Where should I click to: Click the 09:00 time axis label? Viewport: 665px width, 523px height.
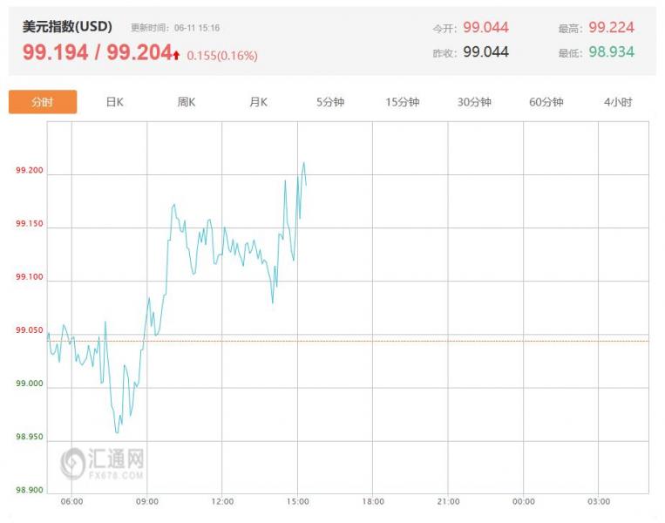pos(147,502)
